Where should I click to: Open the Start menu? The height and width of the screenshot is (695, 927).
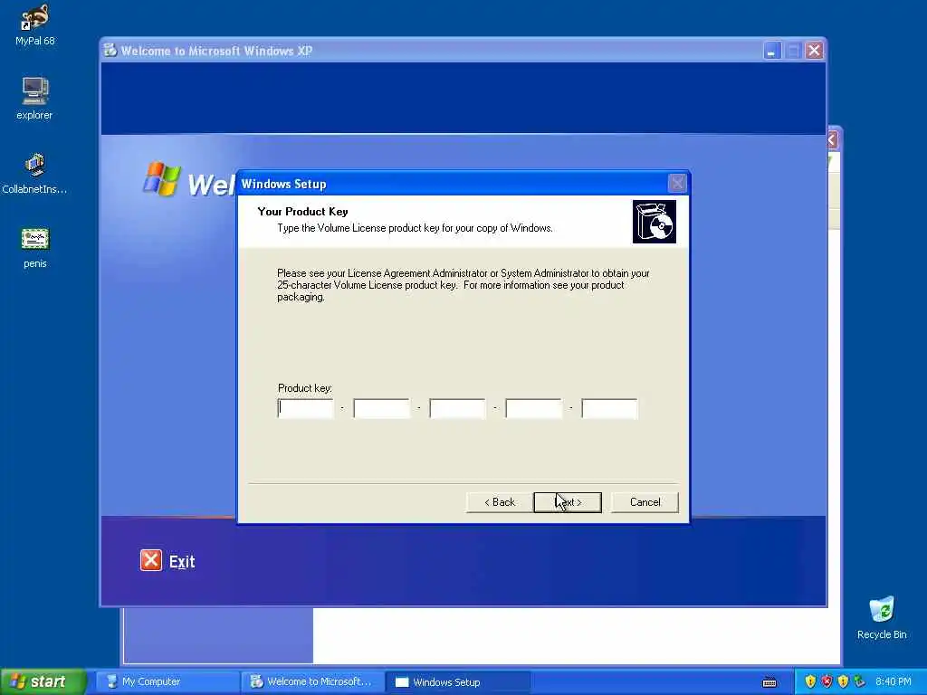pos(43,681)
